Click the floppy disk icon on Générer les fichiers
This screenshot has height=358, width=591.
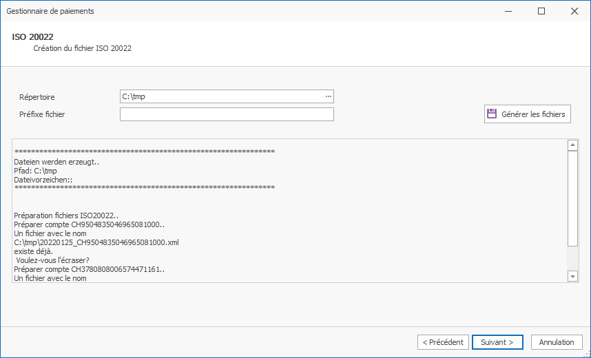pyautogui.click(x=492, y=114)
